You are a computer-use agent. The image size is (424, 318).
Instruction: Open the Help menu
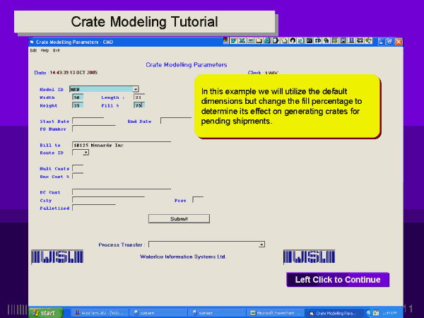(45, 50)
